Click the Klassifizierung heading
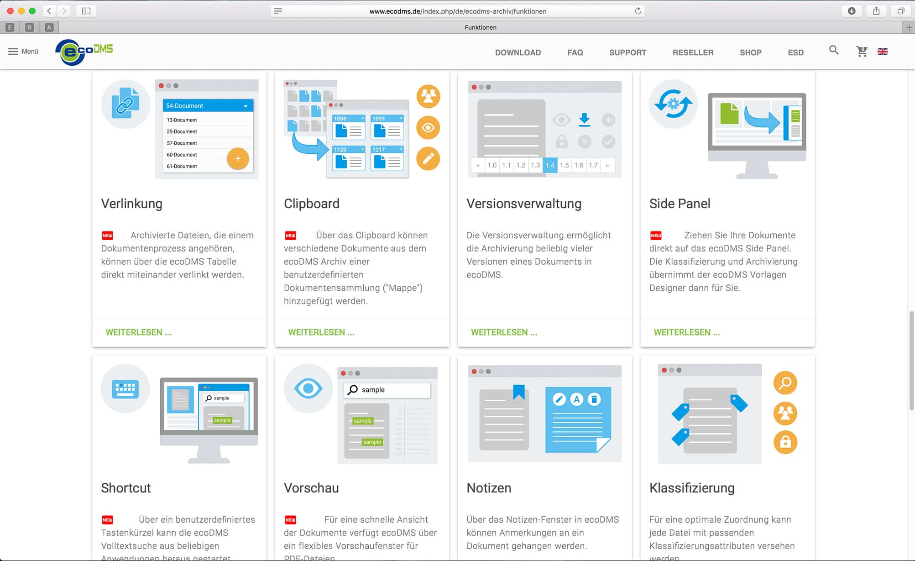Viewport: 915px width, 561px height. tap(692, 488)
